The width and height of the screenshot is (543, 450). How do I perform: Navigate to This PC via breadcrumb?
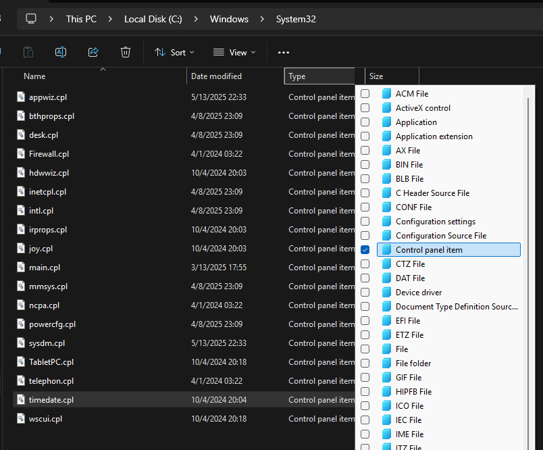81,19
